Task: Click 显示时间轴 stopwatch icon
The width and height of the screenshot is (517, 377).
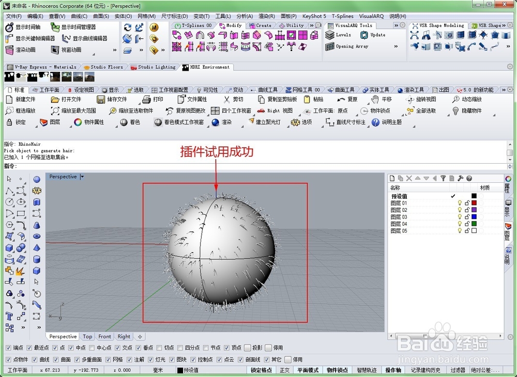Action: (9, 27)
